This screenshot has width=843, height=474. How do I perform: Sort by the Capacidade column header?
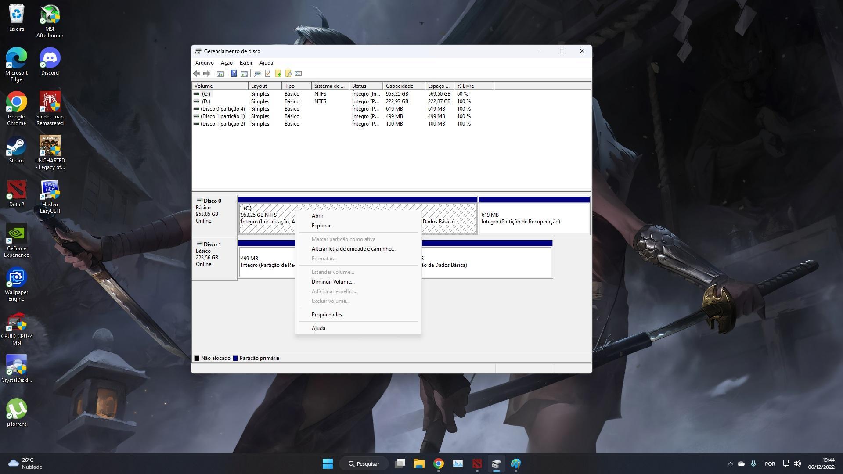point(404,86)
